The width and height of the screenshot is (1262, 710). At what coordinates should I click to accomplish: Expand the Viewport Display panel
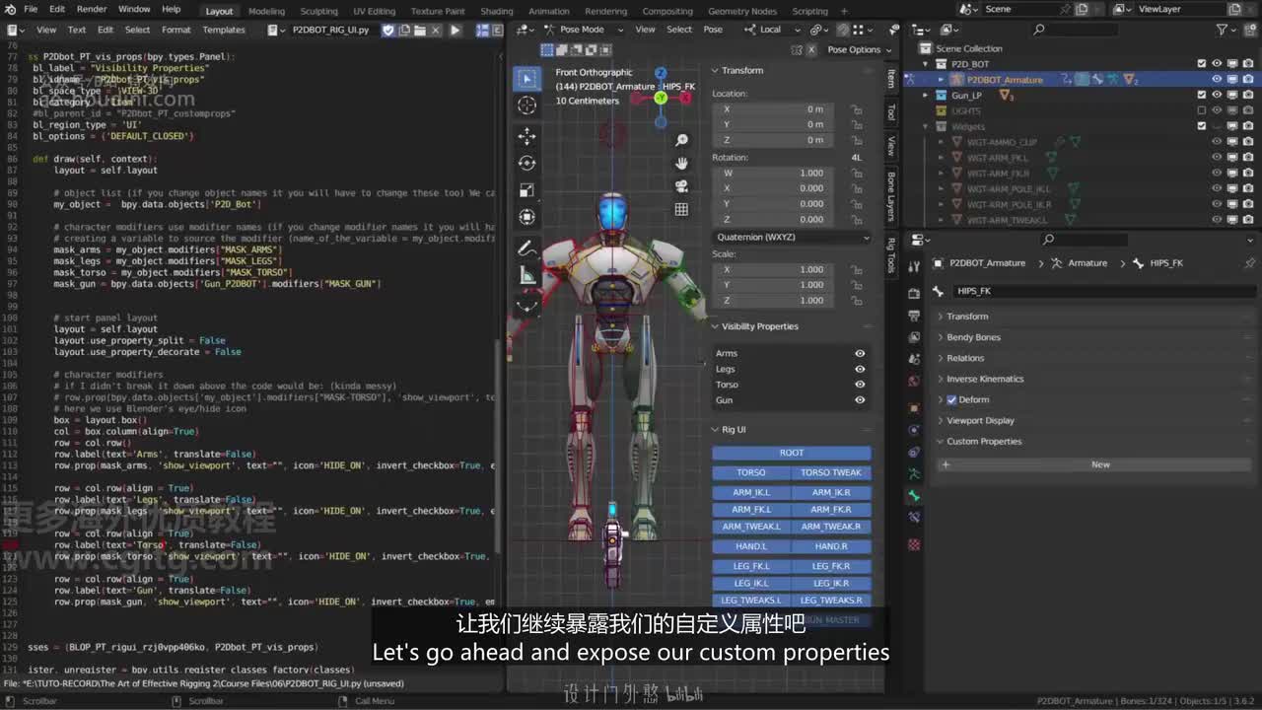coord(980,420)
